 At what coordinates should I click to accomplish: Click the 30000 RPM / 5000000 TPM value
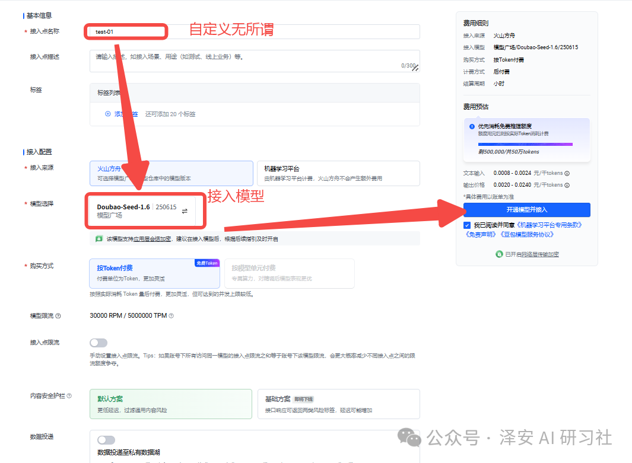tap(128, 315)
